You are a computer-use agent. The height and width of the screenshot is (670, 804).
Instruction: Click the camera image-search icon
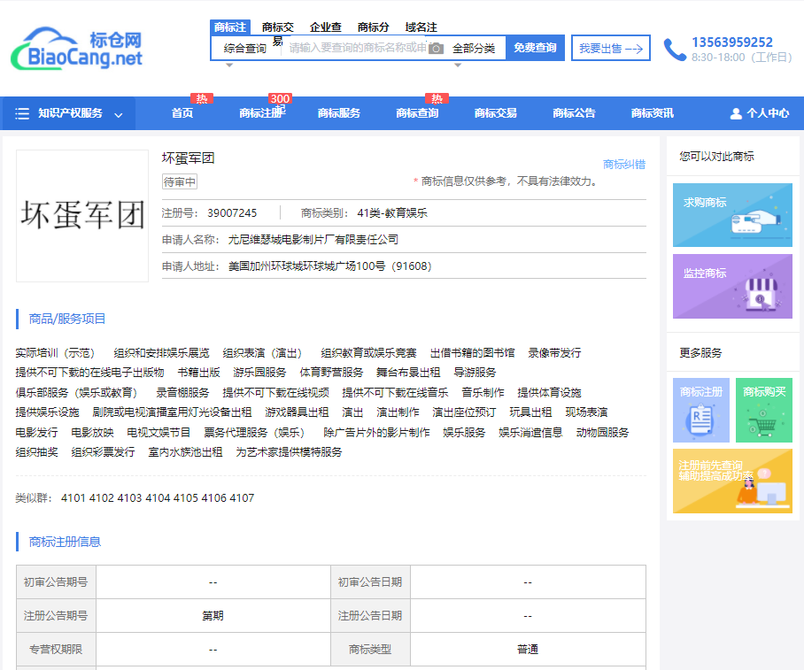pos(436,48)
